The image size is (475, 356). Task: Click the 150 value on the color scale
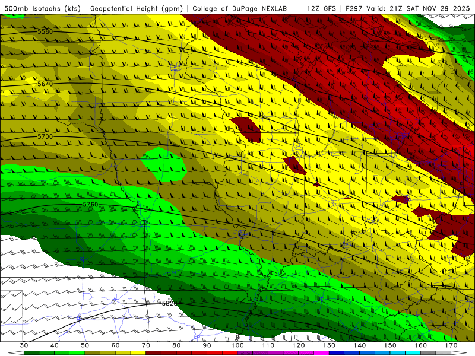coord(391,345)
